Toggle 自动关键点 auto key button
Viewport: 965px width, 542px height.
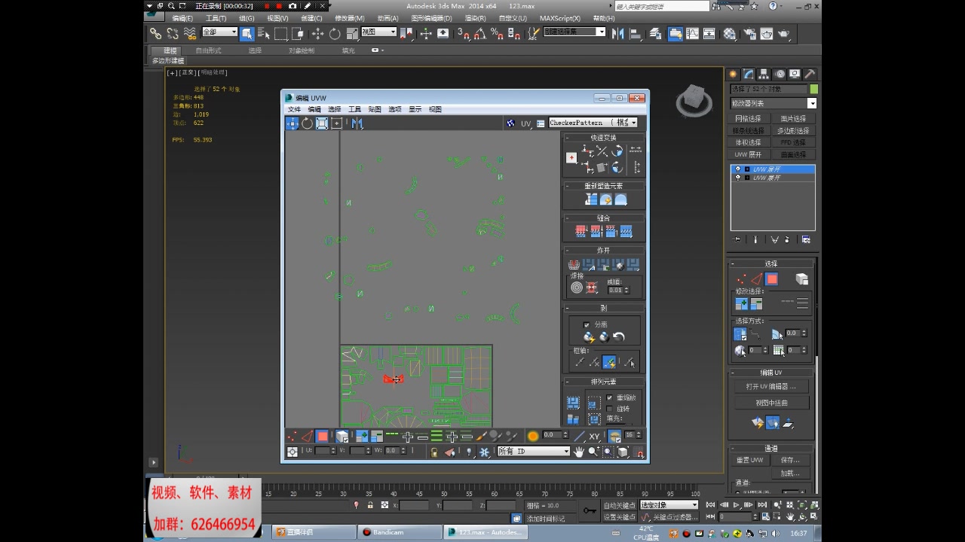pyautogui.click(x=620, y=506)
